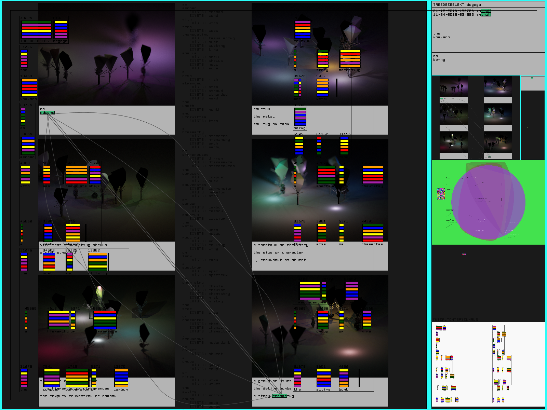Select the 'character' bar glyph numbered 44381
Screen dimensions: 547x410
point(373,233)
